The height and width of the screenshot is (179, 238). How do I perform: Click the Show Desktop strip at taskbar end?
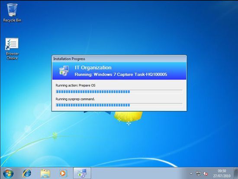[236, 173]
